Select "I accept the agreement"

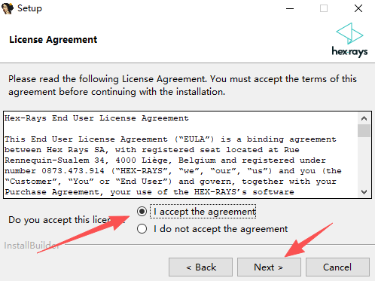click(x=142, y=212)
